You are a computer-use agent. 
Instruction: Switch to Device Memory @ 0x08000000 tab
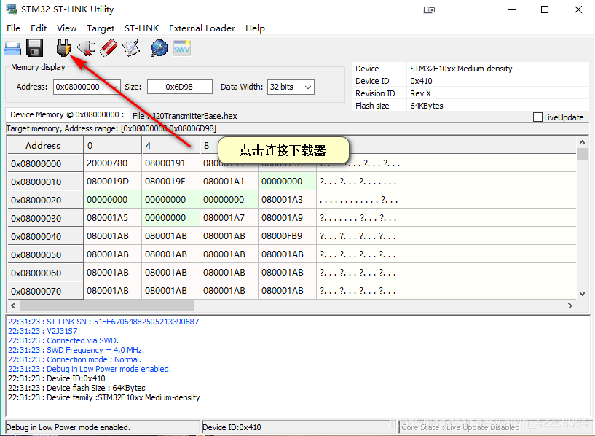[67, 114]
